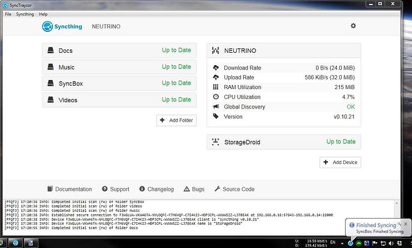Close the Finished Syncing balloon
Screen dimensions: 412x248
tap(406, 224)
